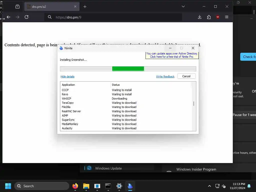Viewport: 256px width, 192px height.
Task: Open the terminal icon on the taskbar
Action: pos(108,186)
